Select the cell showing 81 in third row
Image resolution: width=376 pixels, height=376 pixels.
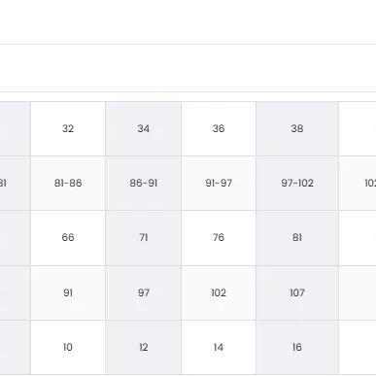(297, 238)
